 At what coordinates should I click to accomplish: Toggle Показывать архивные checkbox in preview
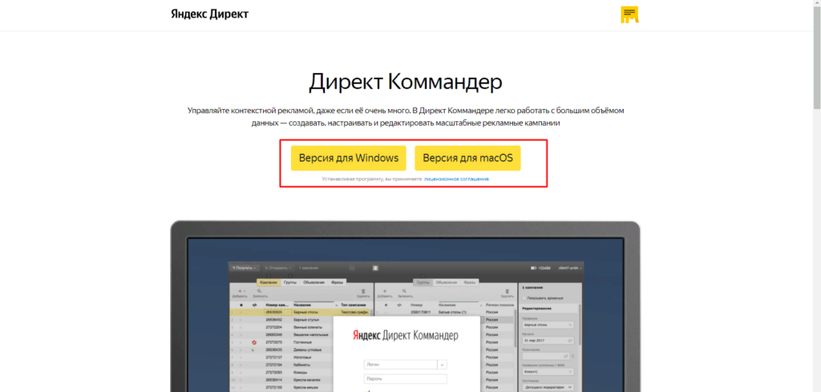tap(524, 297)
